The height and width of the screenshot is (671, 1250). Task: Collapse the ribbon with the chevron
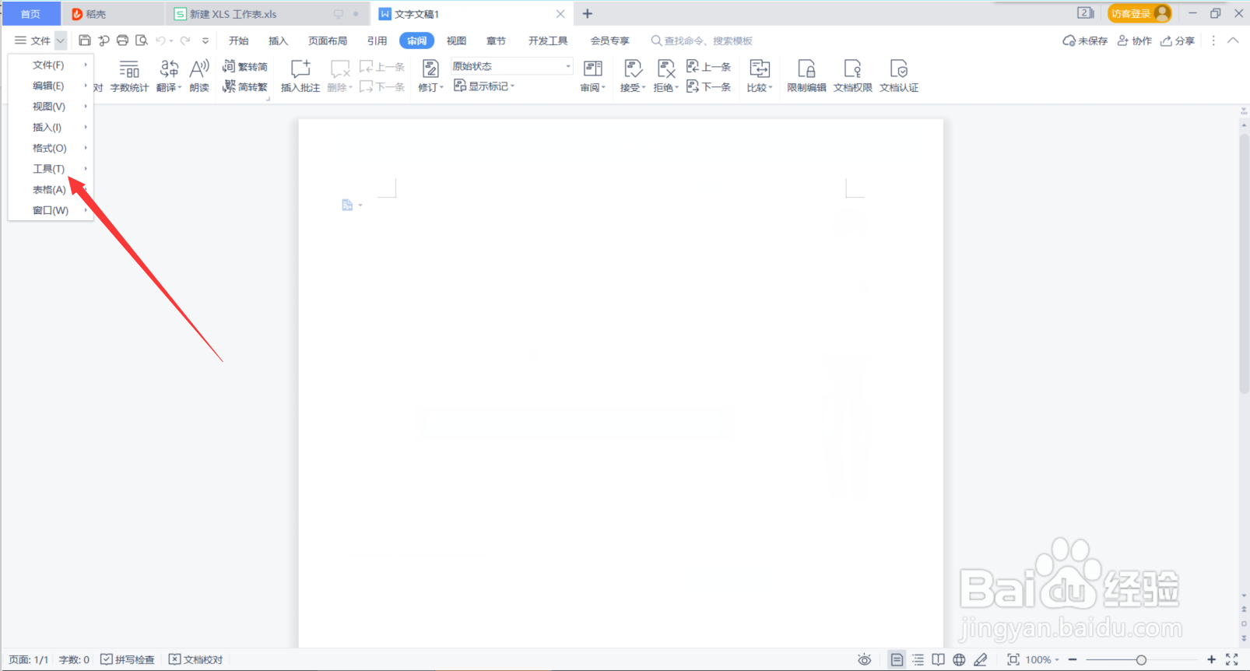coord(1233,40)
